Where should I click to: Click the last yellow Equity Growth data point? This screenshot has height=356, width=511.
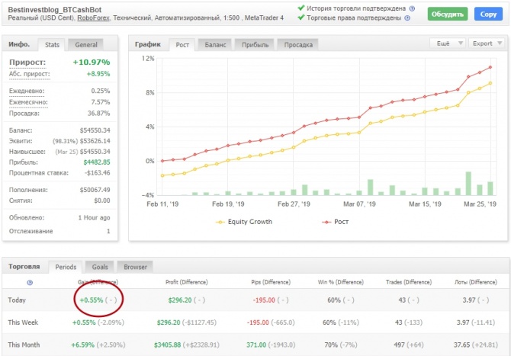490,83
